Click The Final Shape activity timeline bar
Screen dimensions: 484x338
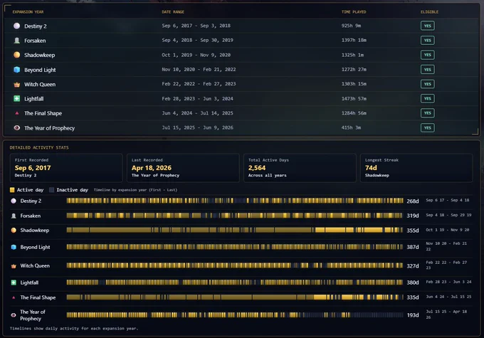coord(235,297)
